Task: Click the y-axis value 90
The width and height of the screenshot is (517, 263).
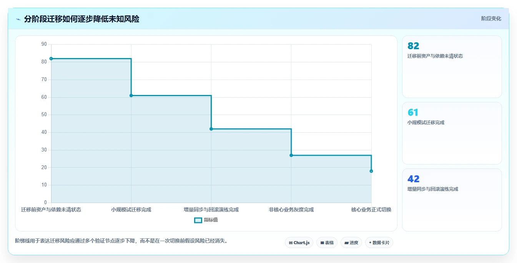Action: coord(44,44)
